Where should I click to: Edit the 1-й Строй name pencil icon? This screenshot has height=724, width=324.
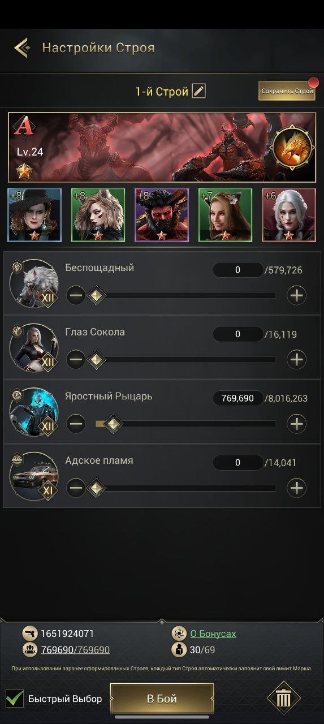(x=198, y=90)
